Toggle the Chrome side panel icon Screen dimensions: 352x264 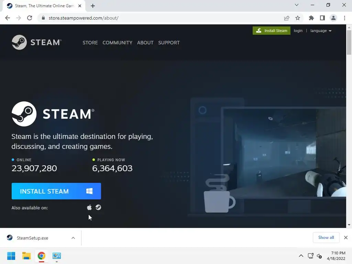322,18
